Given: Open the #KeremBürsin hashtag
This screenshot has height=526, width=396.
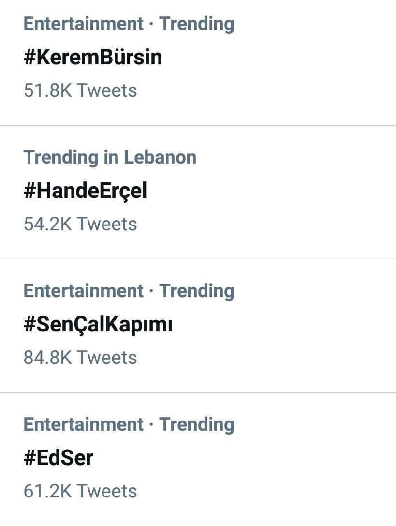Looking at the screenshot, I should (x=93, y=58).
